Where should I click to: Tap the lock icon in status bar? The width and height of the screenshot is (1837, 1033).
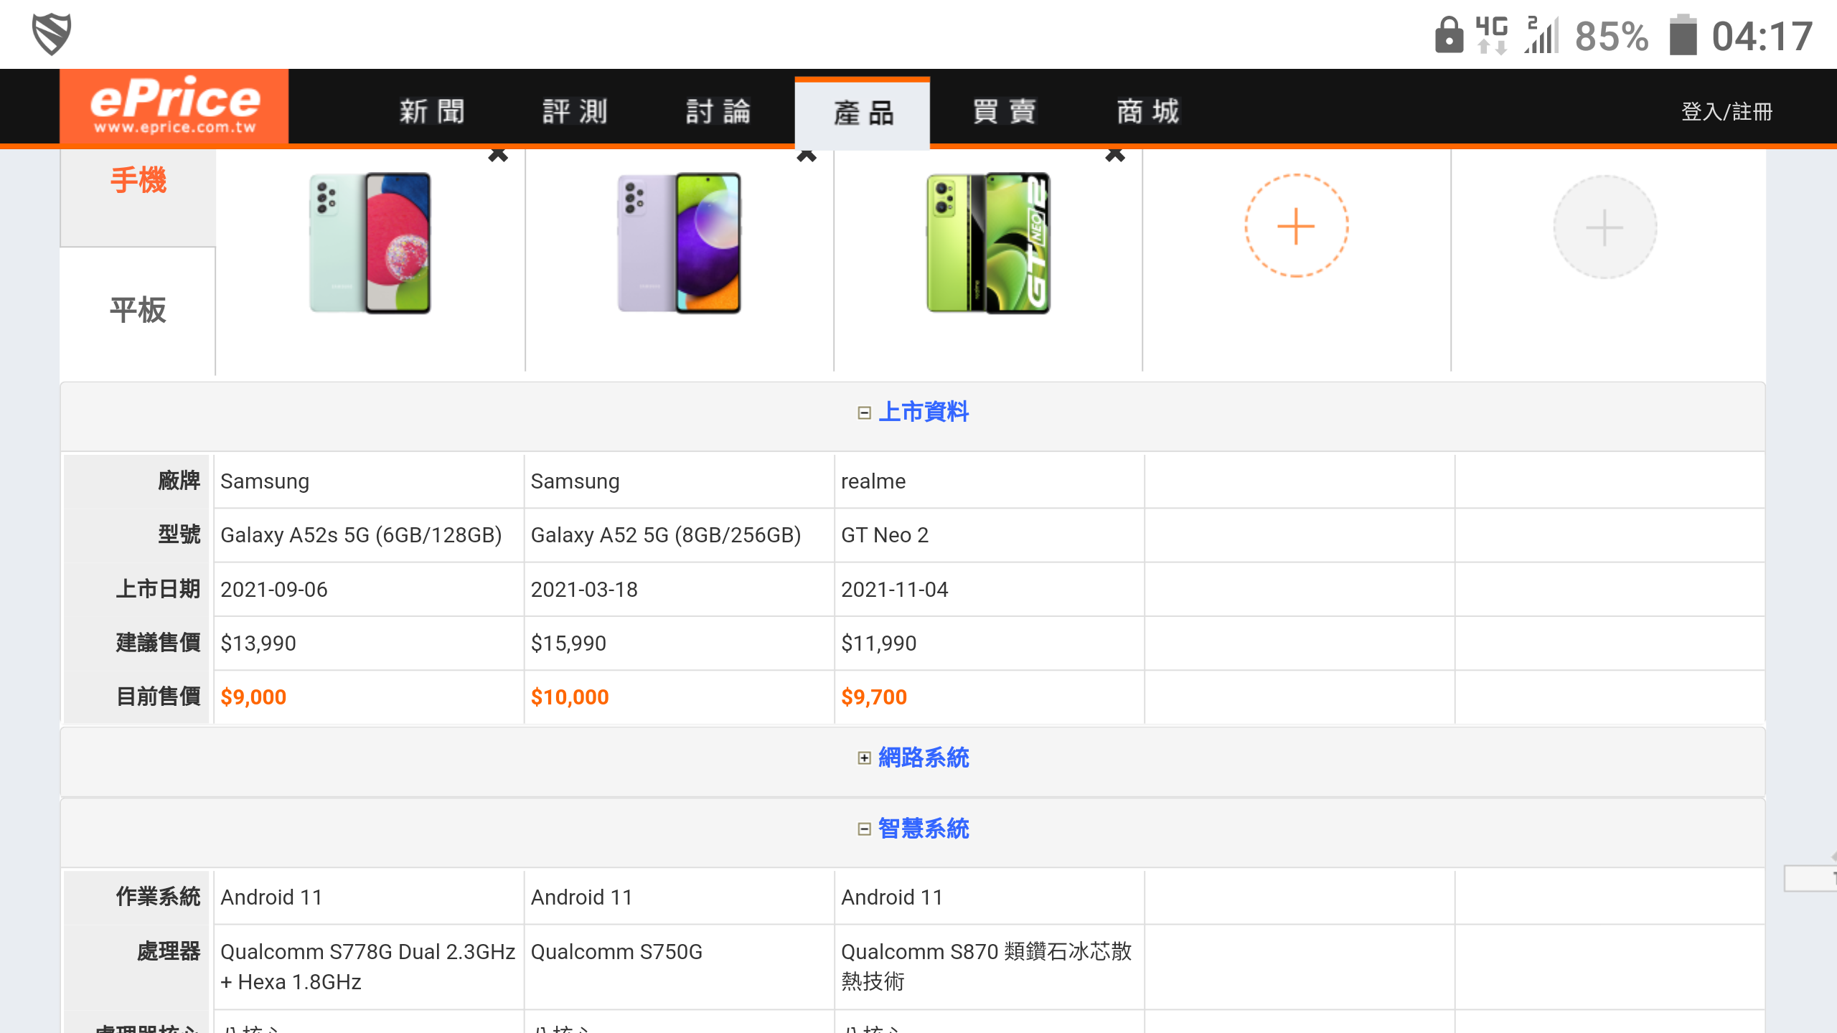coord(1449,35)
